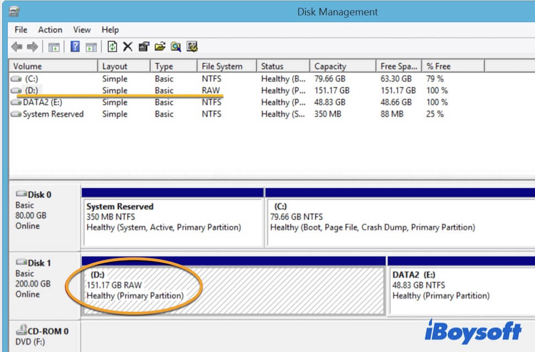Image resolution: width=535 pixels, height=352 pixels.
Task: Click the blue Help question mark icon
Action: coord(75,47)
